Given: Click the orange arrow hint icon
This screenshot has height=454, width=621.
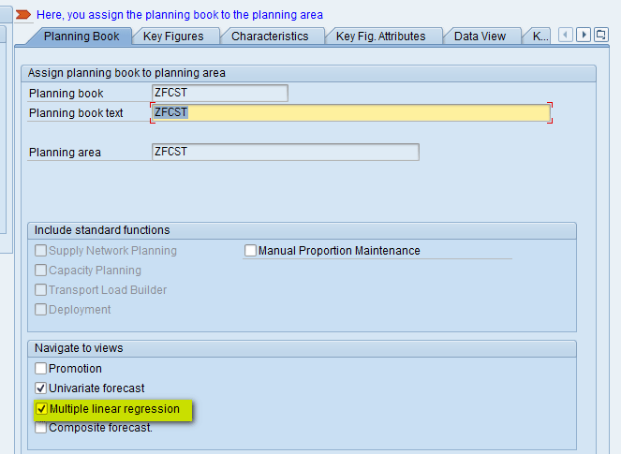Looking at the screenshot, I should pyautogui.click(x=23, y=15).
